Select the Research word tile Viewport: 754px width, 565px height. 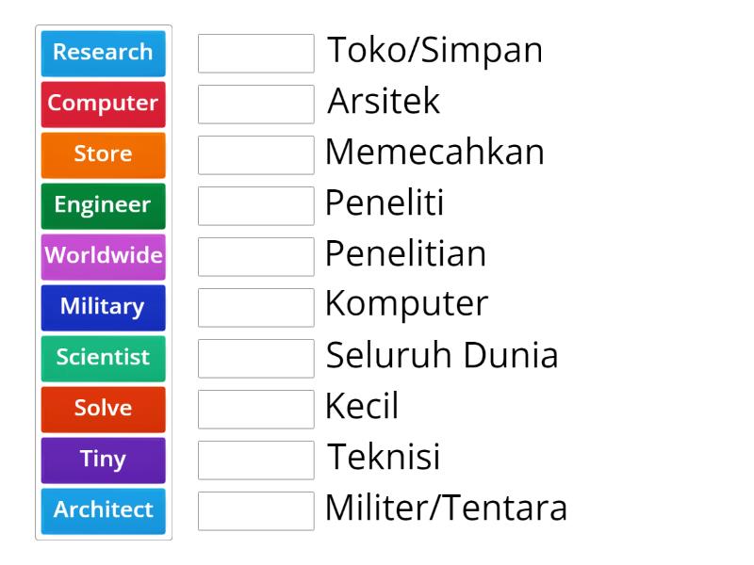coord(103,54)
